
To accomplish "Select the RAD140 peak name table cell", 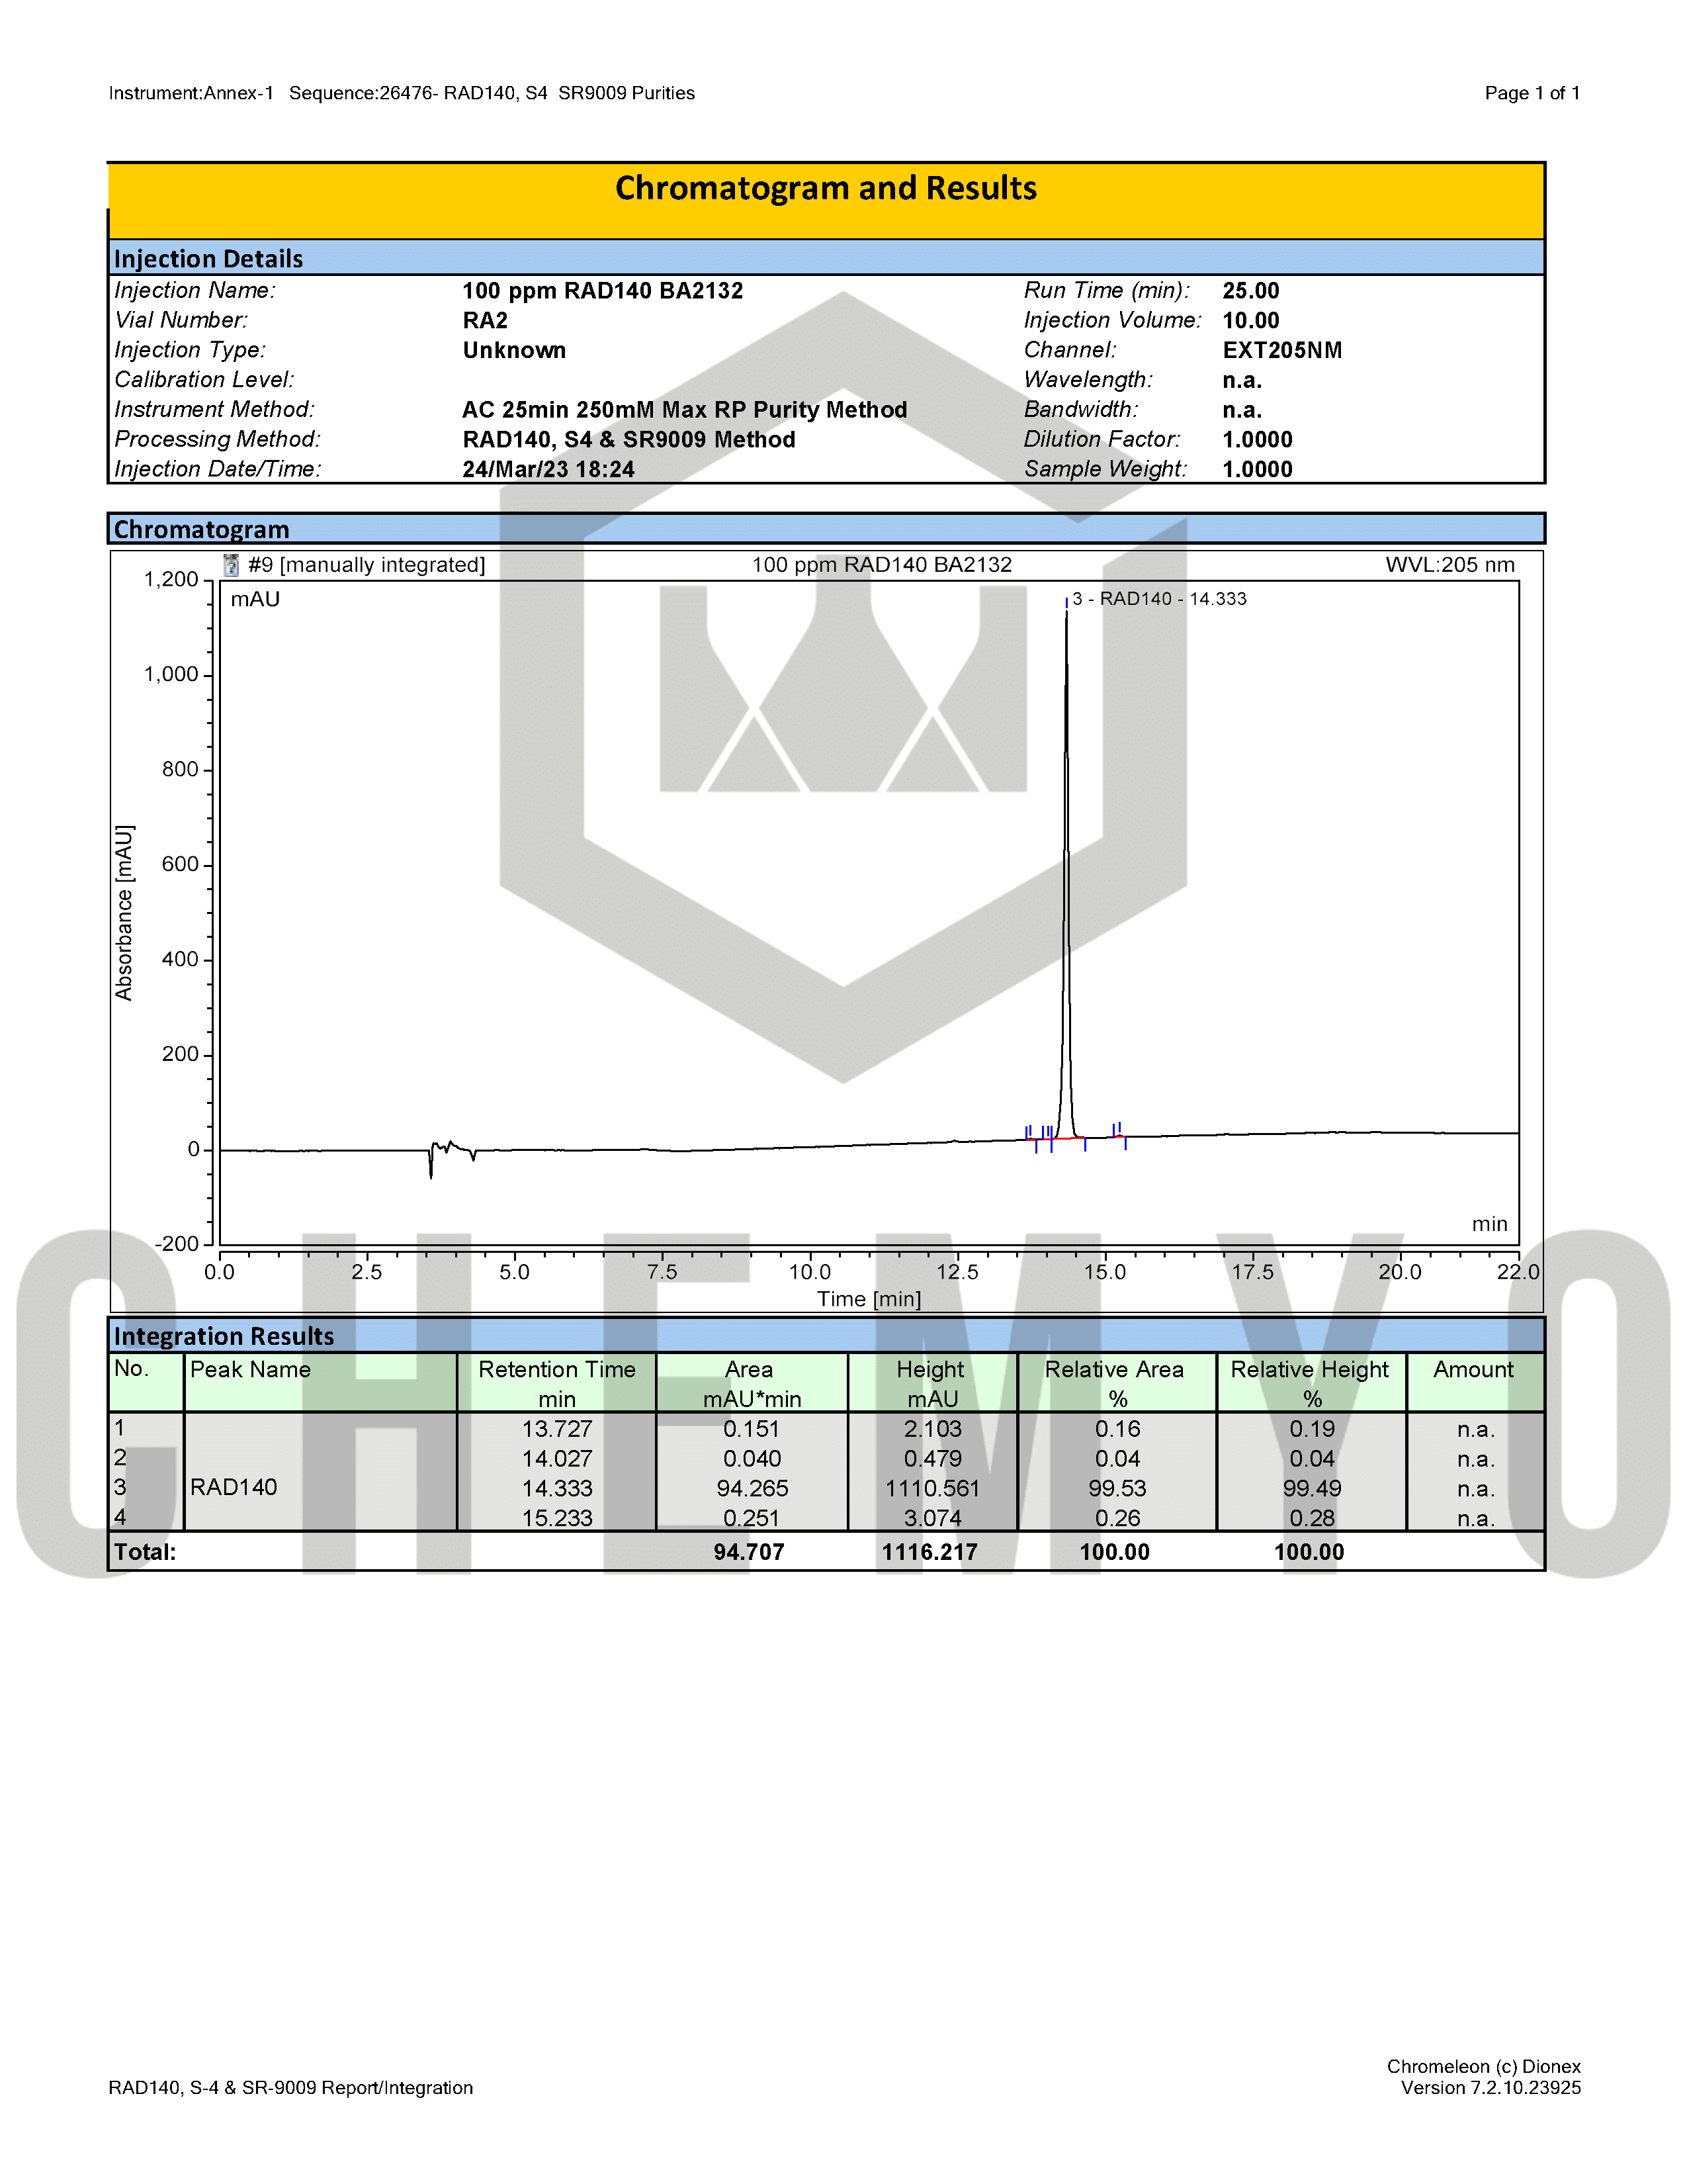I will [x=234, y=1487].
